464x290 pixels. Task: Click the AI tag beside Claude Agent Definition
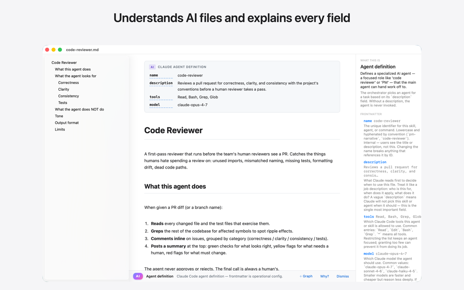pyautogui.click(x=152, y=67)
